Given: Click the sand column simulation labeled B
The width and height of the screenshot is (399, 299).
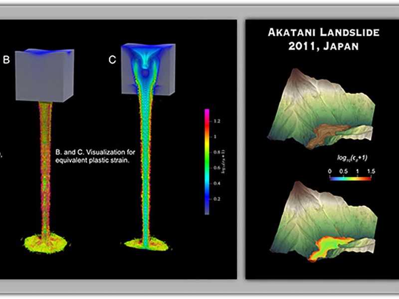Looking at the screenshot, I should pyautogui.click(x=45, y=150).
